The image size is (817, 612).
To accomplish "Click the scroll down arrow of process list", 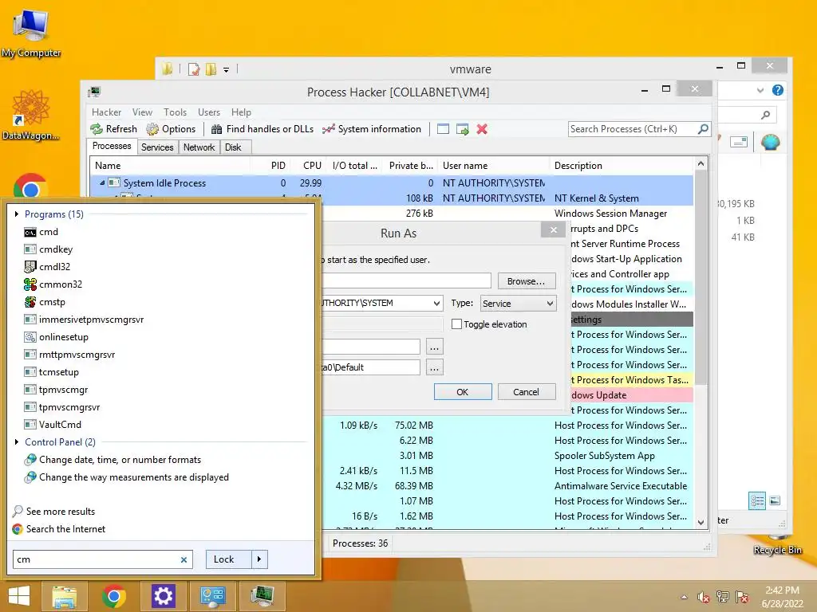I will [x=701, y=523].
